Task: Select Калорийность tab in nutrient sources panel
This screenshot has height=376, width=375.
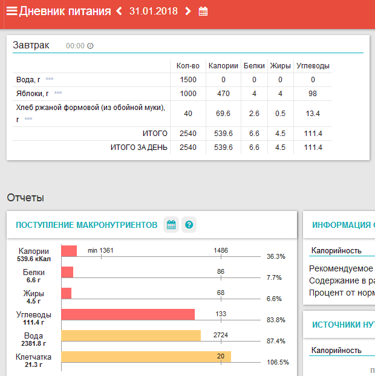Action: coord(336,350)
